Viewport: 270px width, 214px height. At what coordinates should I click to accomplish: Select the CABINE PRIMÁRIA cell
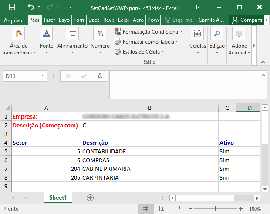pos(150,169)
